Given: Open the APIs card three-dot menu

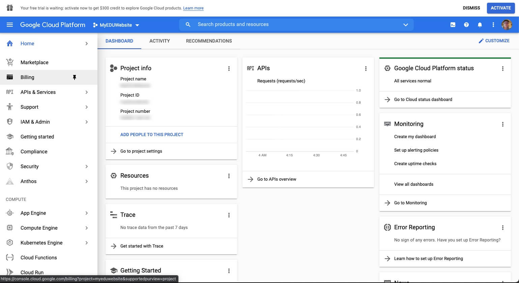Looking at the screenshot, I should coord(366,69).
